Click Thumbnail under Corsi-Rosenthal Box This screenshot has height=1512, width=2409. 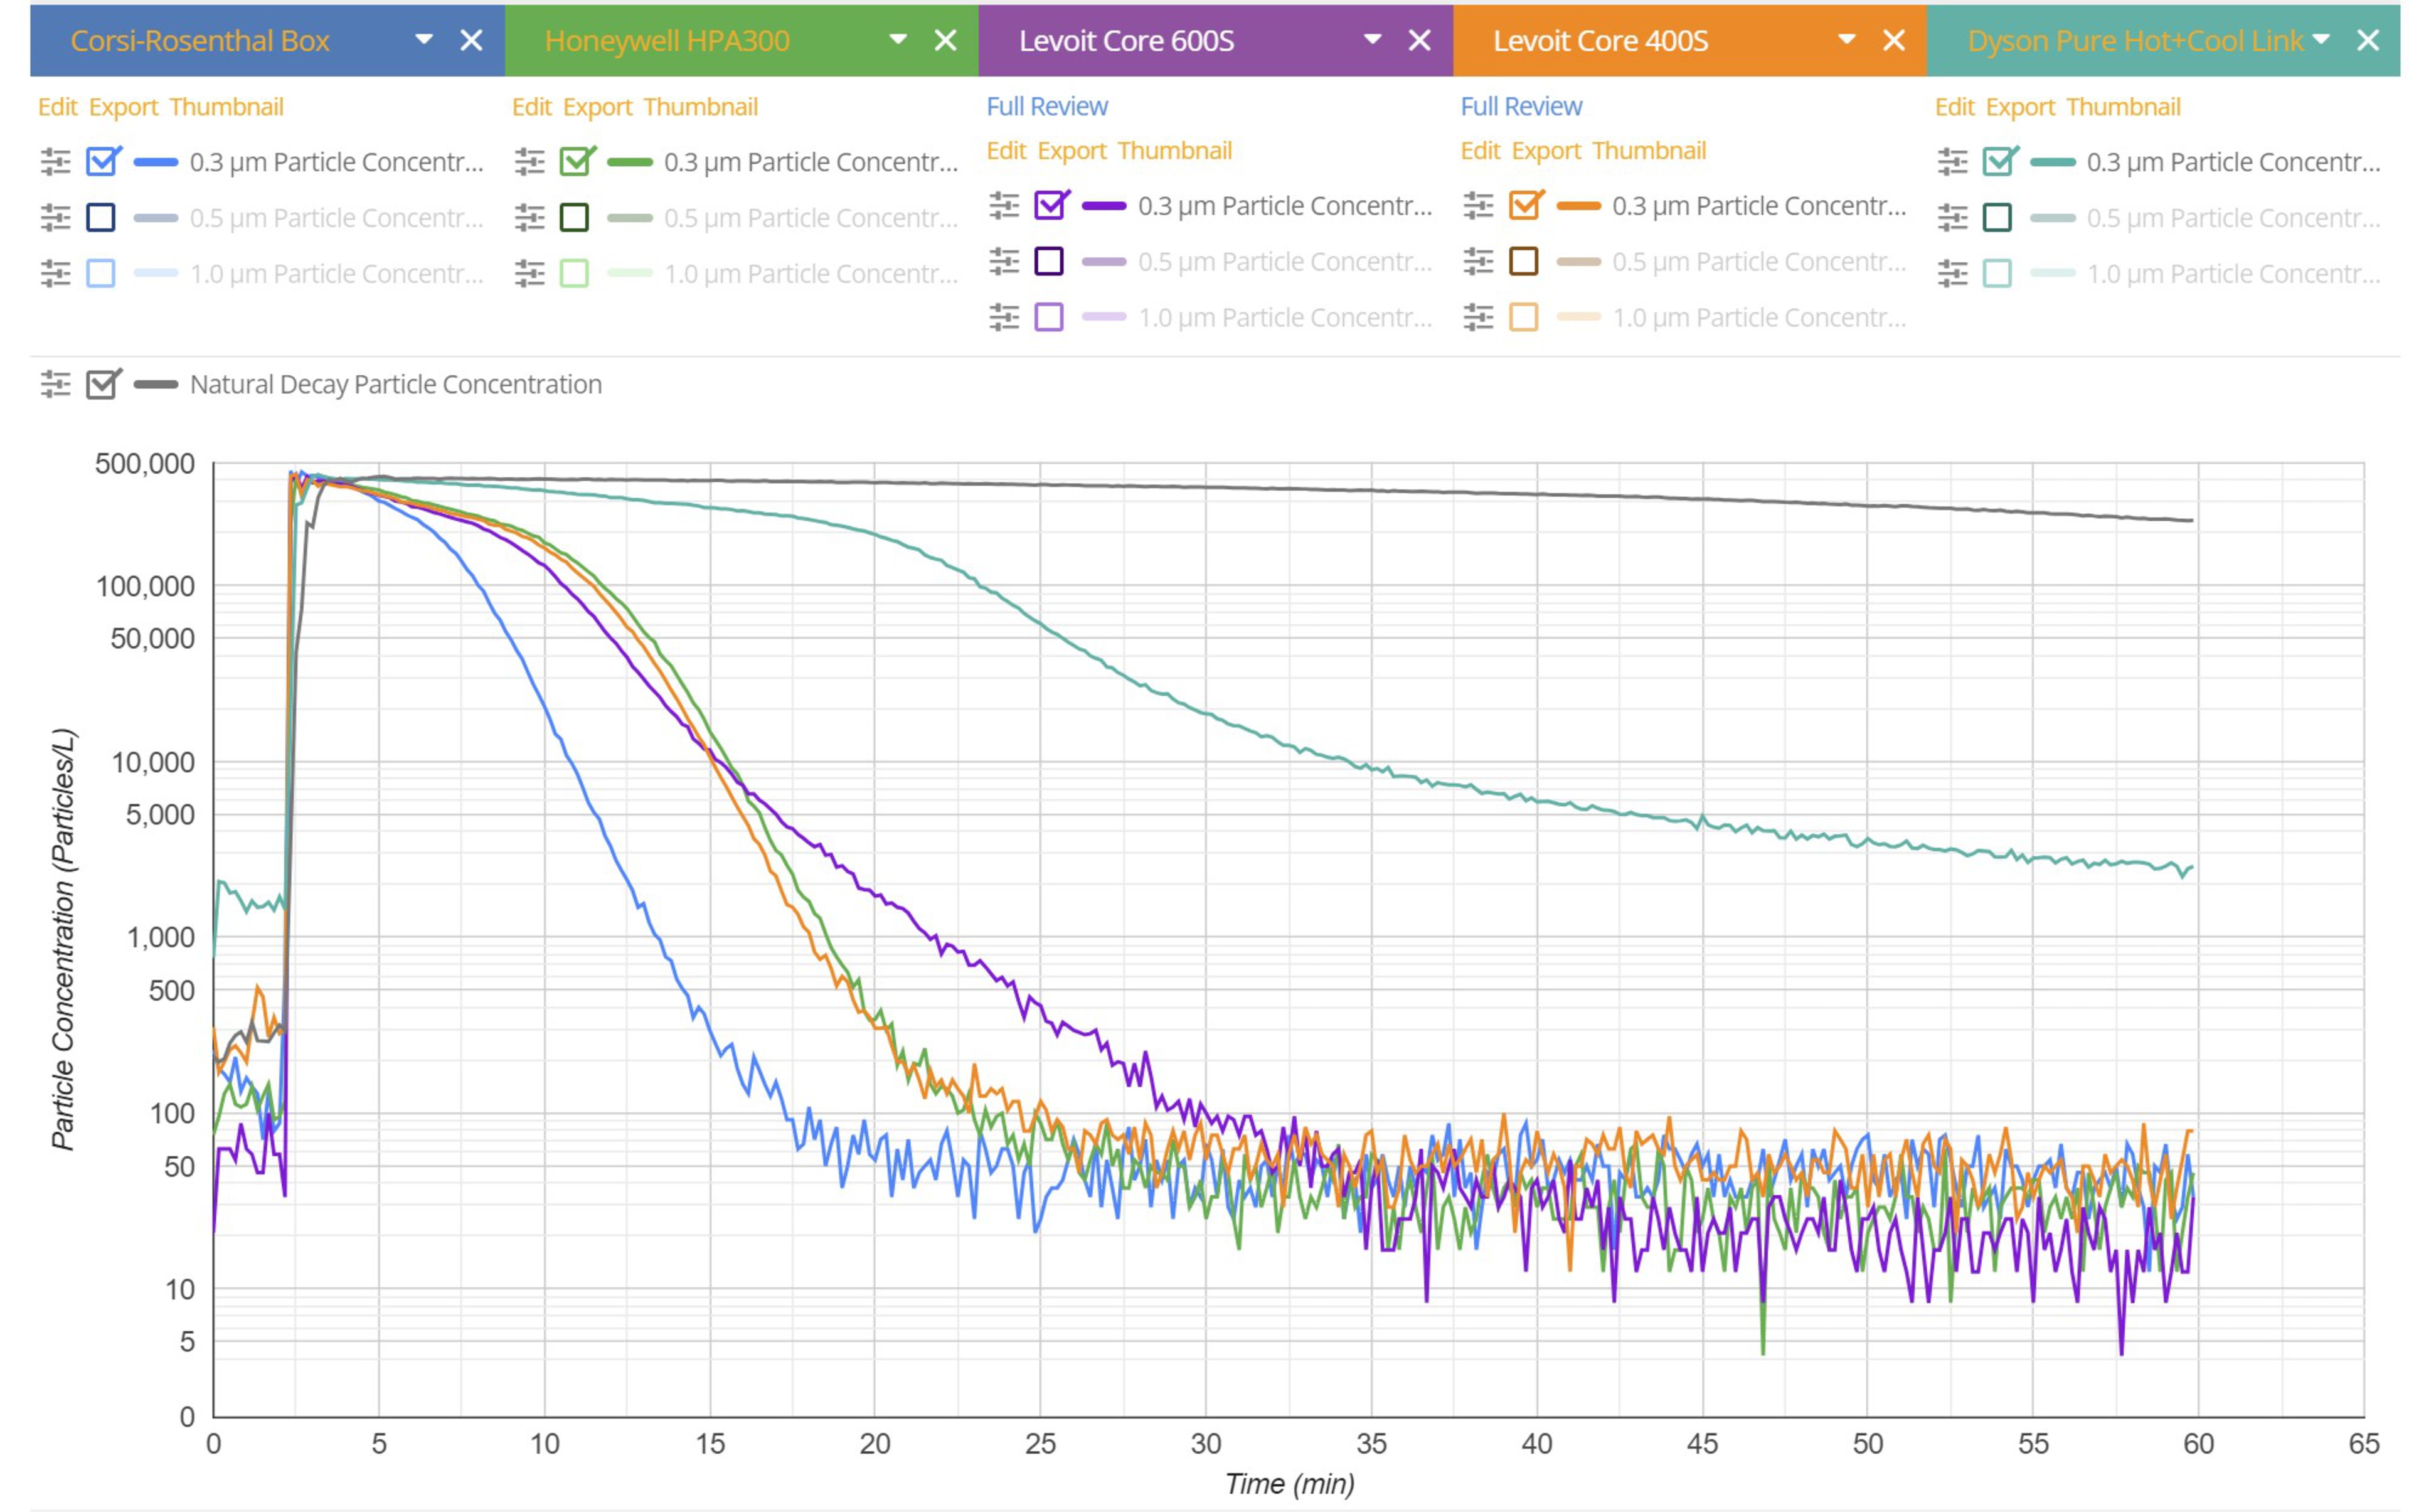click(226, 107)
